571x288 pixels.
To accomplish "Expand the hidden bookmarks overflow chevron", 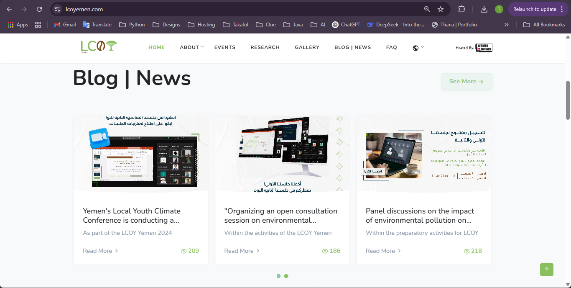I will [x=506, y=25].
